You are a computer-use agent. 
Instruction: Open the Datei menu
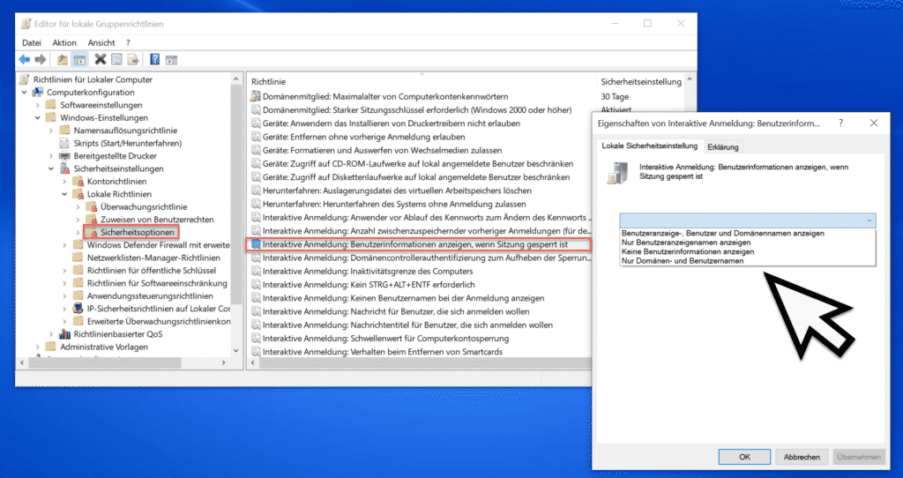pos(32,42)
